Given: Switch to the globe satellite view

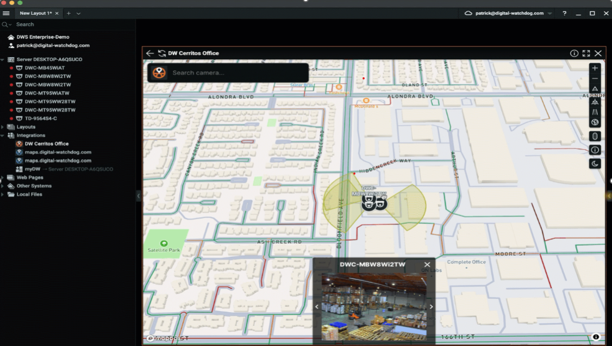Looking at the screenshot, I should [x=595, y=122].
